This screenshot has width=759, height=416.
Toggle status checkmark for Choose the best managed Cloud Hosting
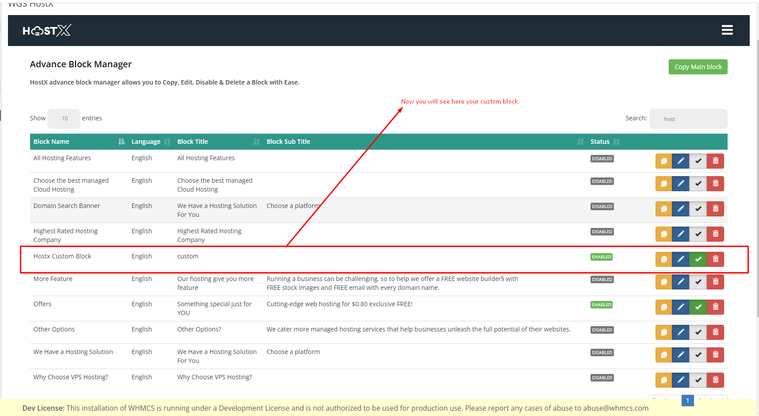[x=698, y=184]
